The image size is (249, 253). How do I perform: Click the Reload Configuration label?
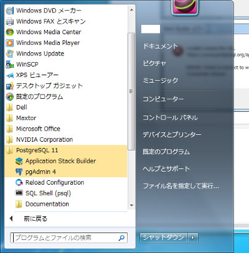pos(55,183)
